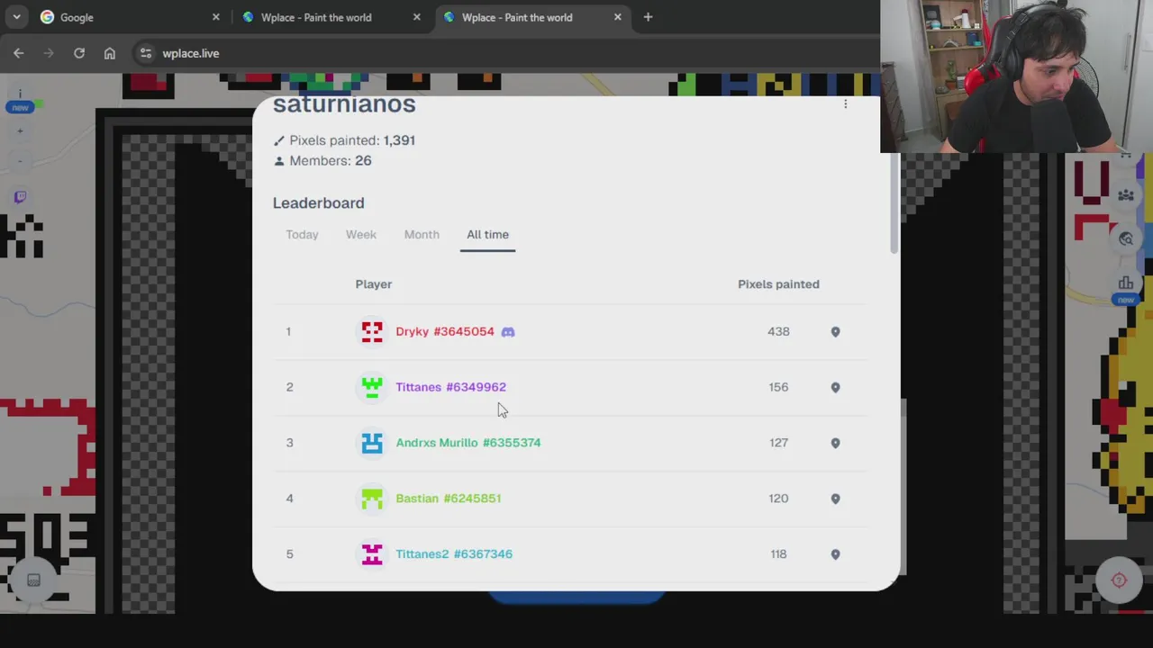This screenshot has width=1153, height=648.
Task: Switch leaderboard to Month
Action: [x=422, y=235]
